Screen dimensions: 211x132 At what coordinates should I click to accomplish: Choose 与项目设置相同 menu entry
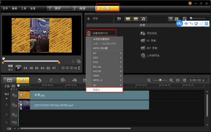click(x=104, y=39)
